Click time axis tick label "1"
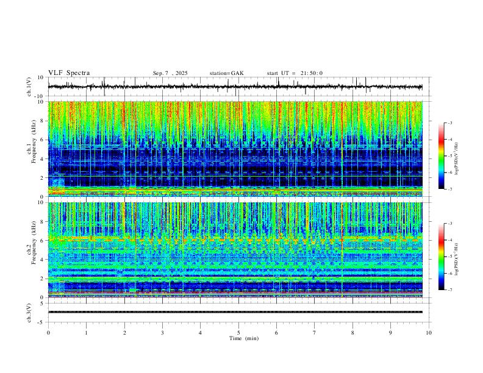This screenshot has width=483, height=373. [86, 333]
